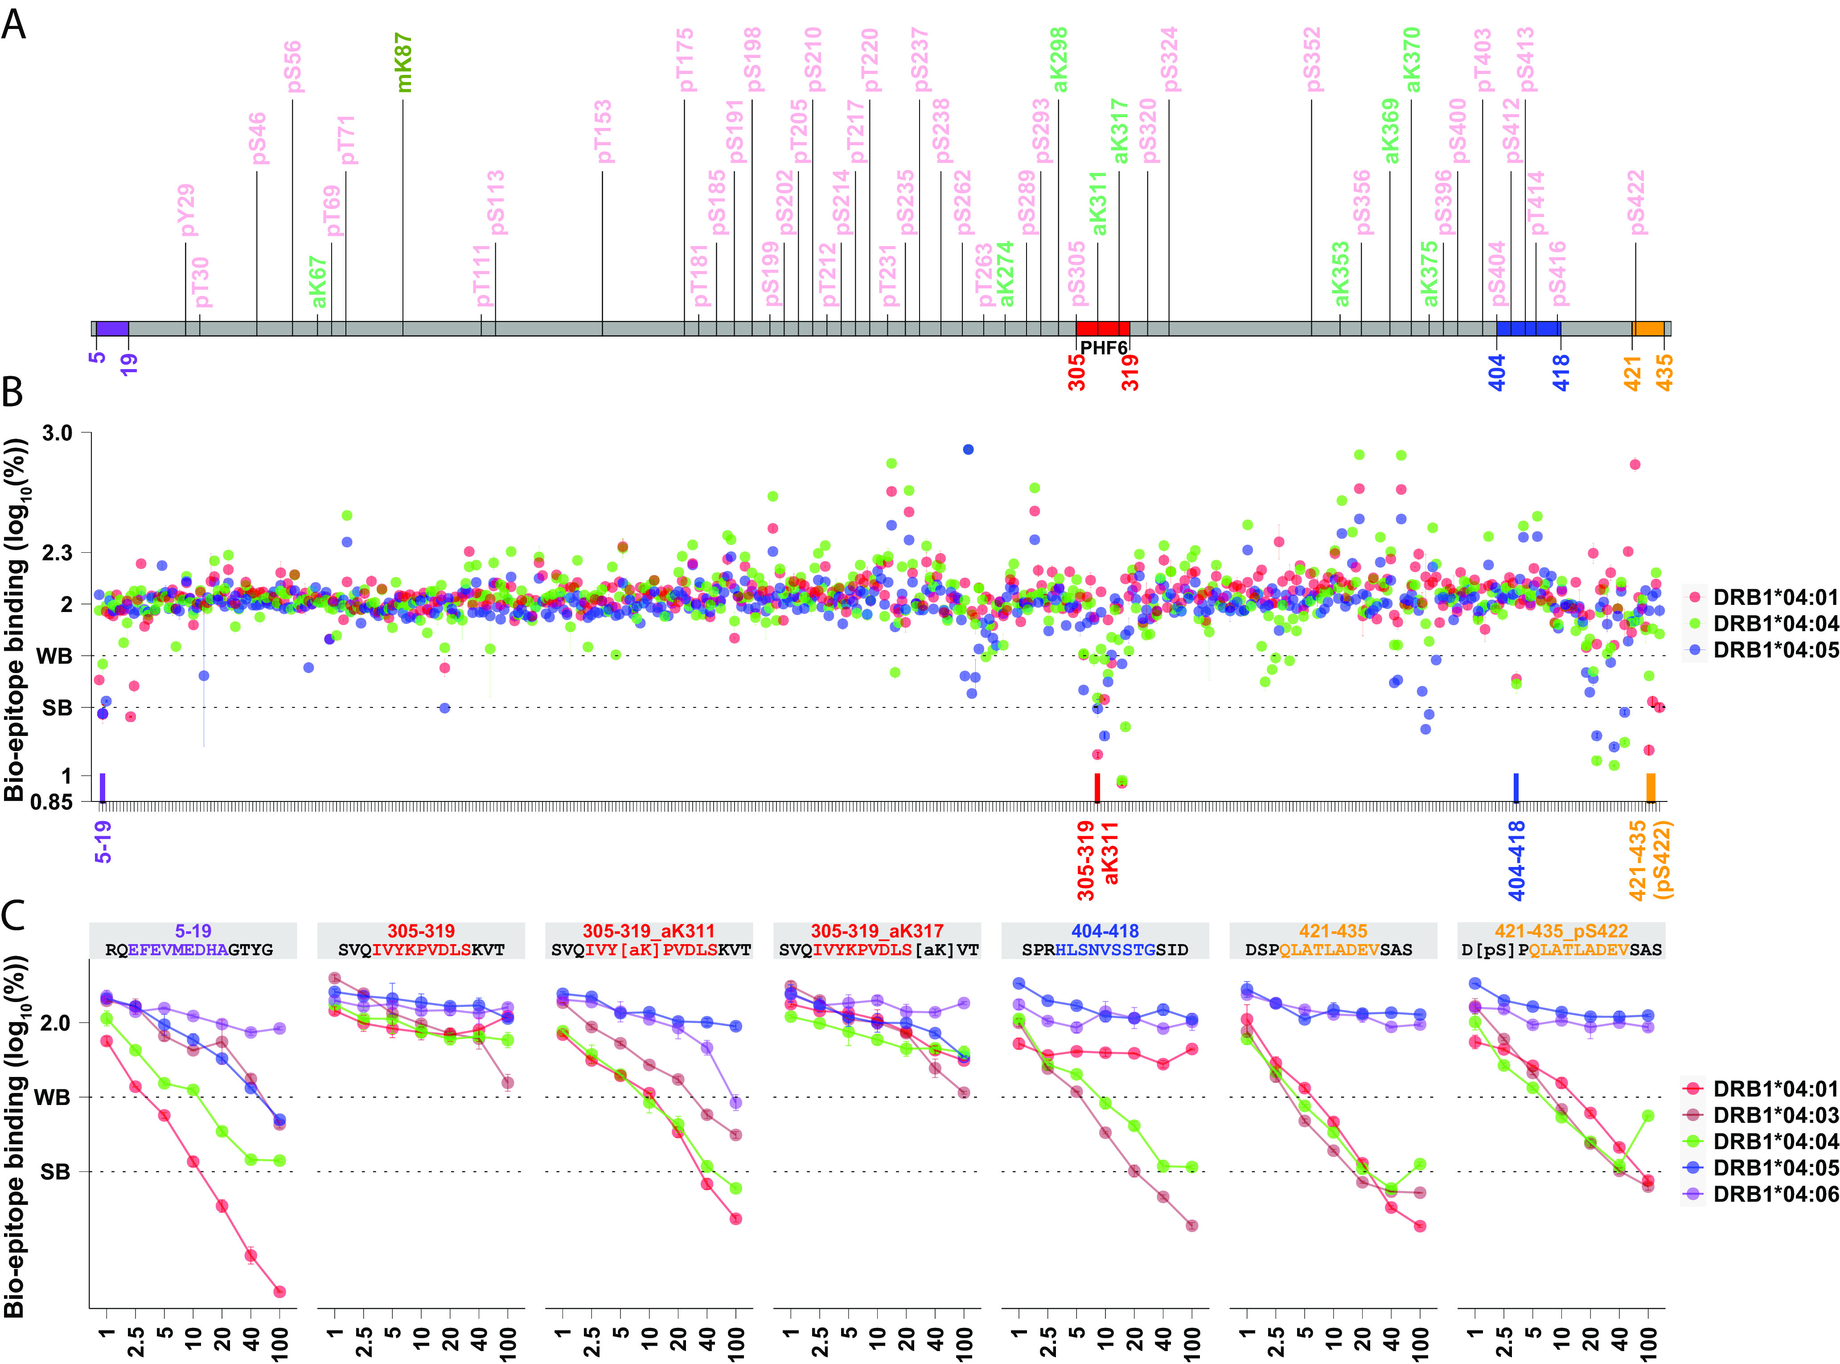Select the sequence DSPQLATLADEVSAS
This screenshot has height=1364, width=1840.
point(1329,950)
